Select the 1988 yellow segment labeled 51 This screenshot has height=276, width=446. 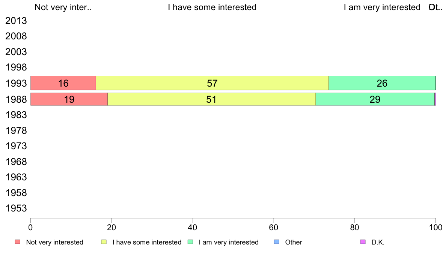(212, 99)
